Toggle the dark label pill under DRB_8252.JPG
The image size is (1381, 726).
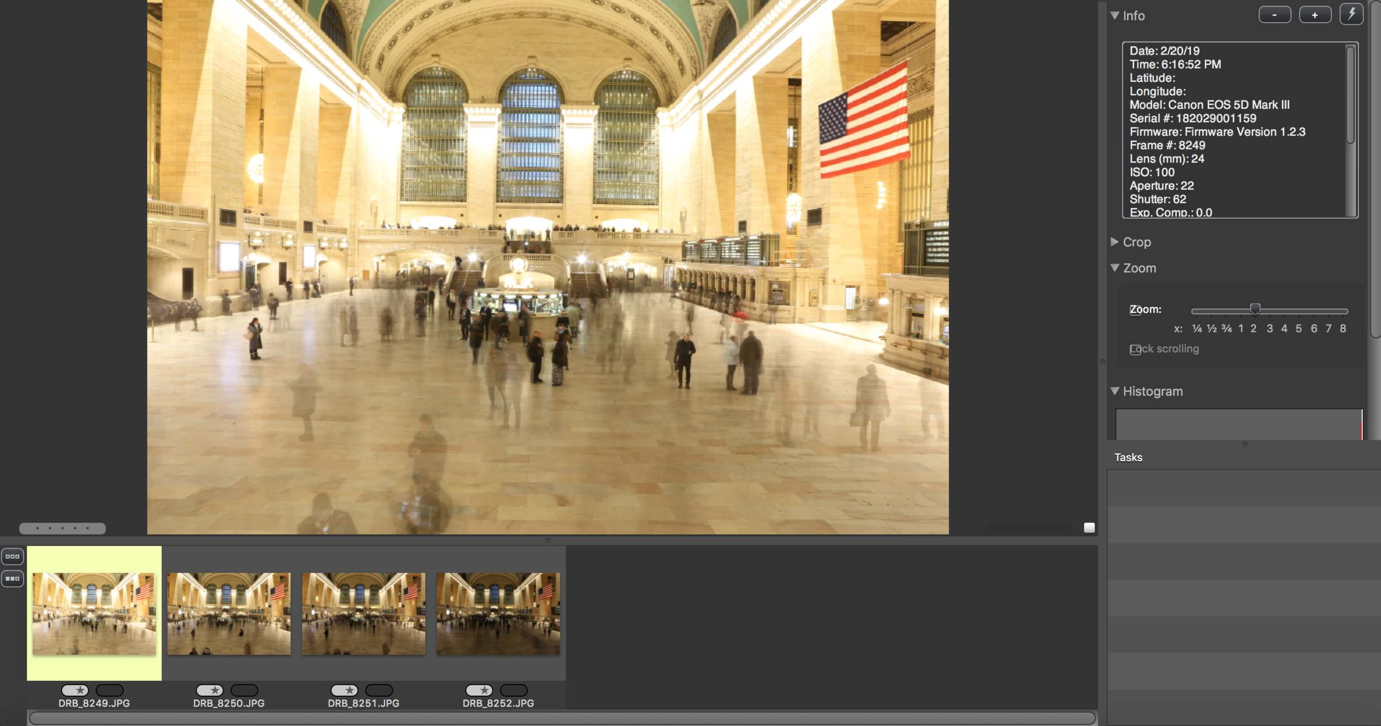(x=514, y=690)
